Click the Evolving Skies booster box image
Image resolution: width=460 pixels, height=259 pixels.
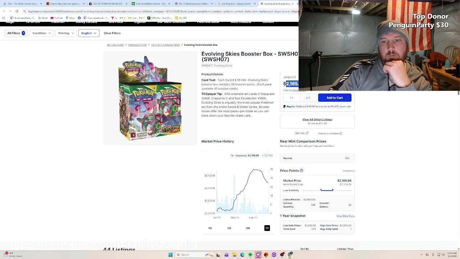[150, 98]
